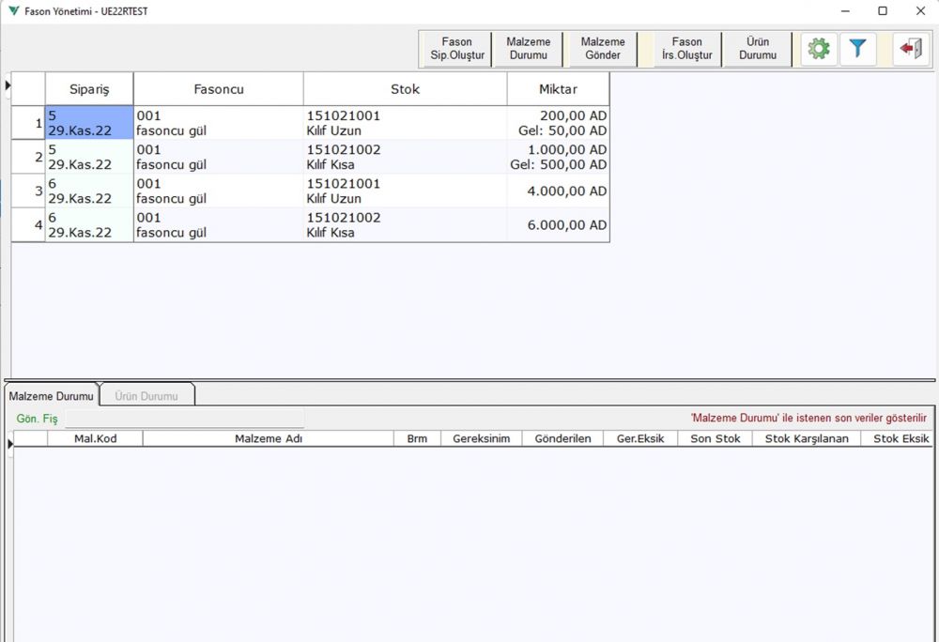The image size is (939, 642).
Task: Select the 4.000,00 AD quantity cell
Action: coord(558,191)
